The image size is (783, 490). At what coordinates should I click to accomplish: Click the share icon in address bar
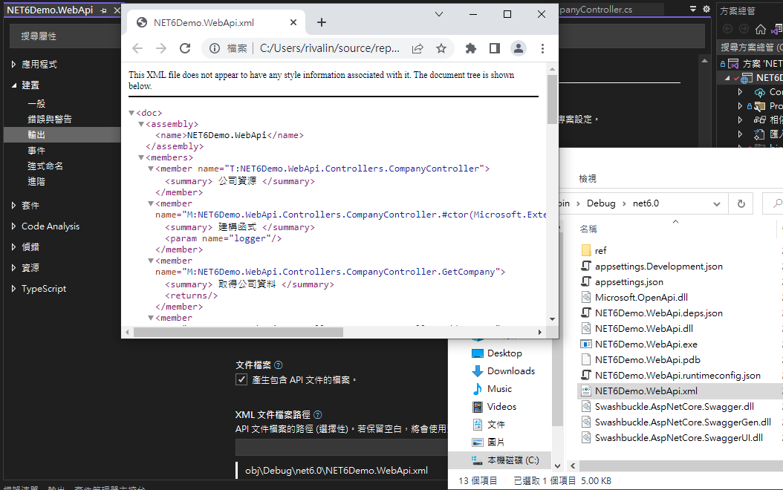[x=418, y=48]
